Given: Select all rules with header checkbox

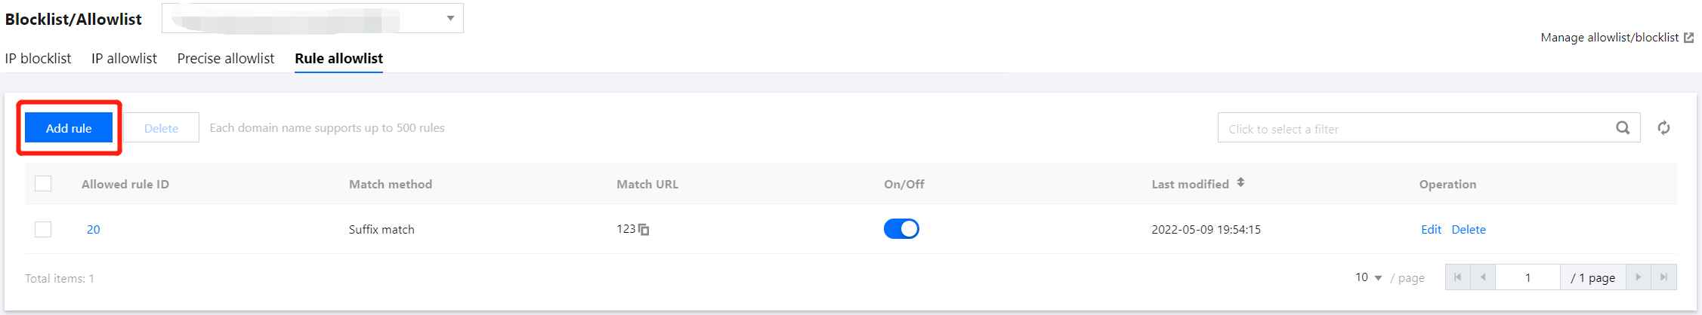Looking at the screenshot, I should pos(43,183).
